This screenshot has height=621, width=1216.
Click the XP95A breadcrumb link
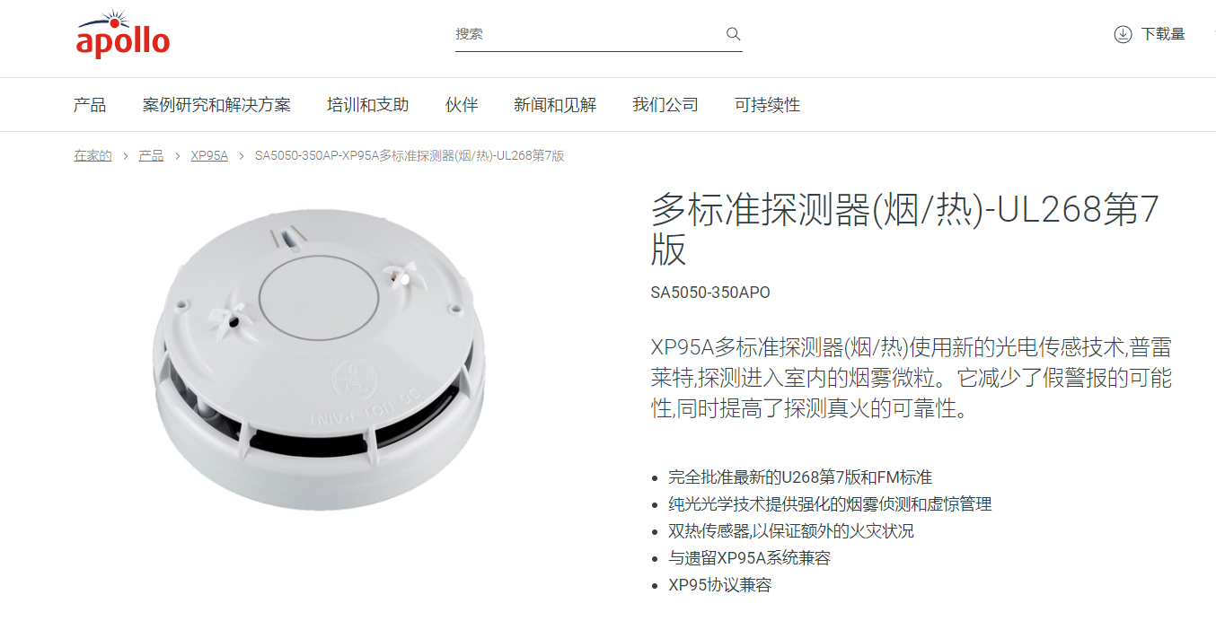(x=209, y=155)
